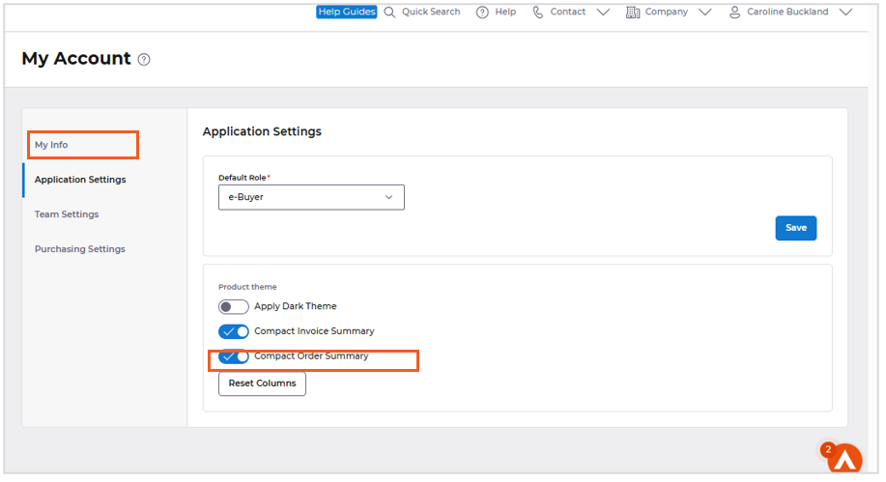Viewport: 886px width, 482px height.
Task: Expand the Contact menu chevron
Action: 603,13
